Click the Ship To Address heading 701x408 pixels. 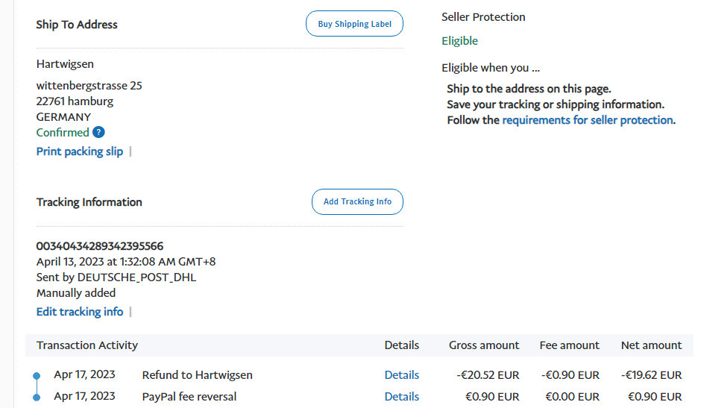[77, 25]
